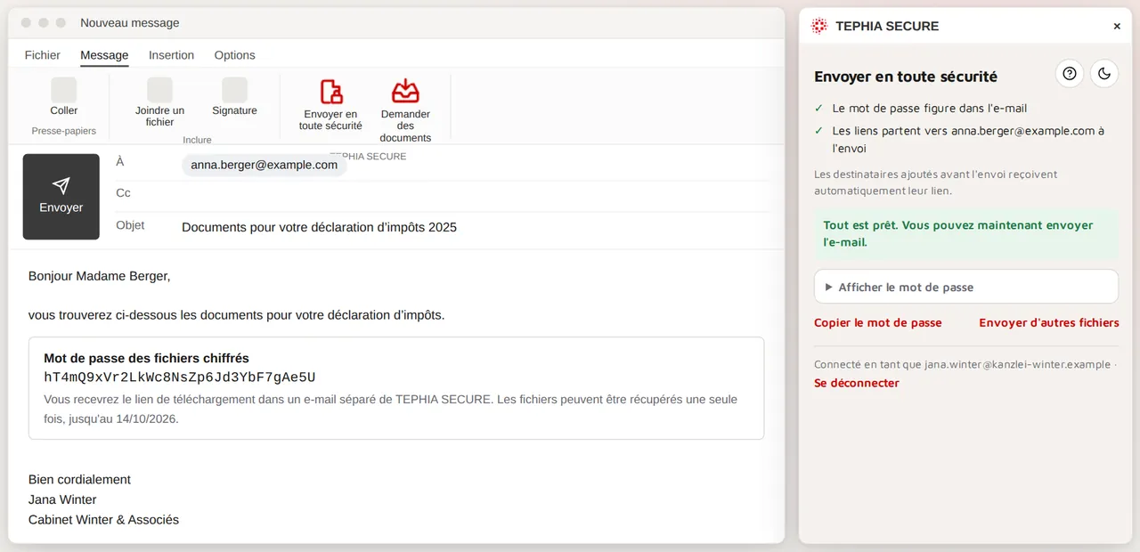
Task: Open the Options tab
Action: point(235,55)
